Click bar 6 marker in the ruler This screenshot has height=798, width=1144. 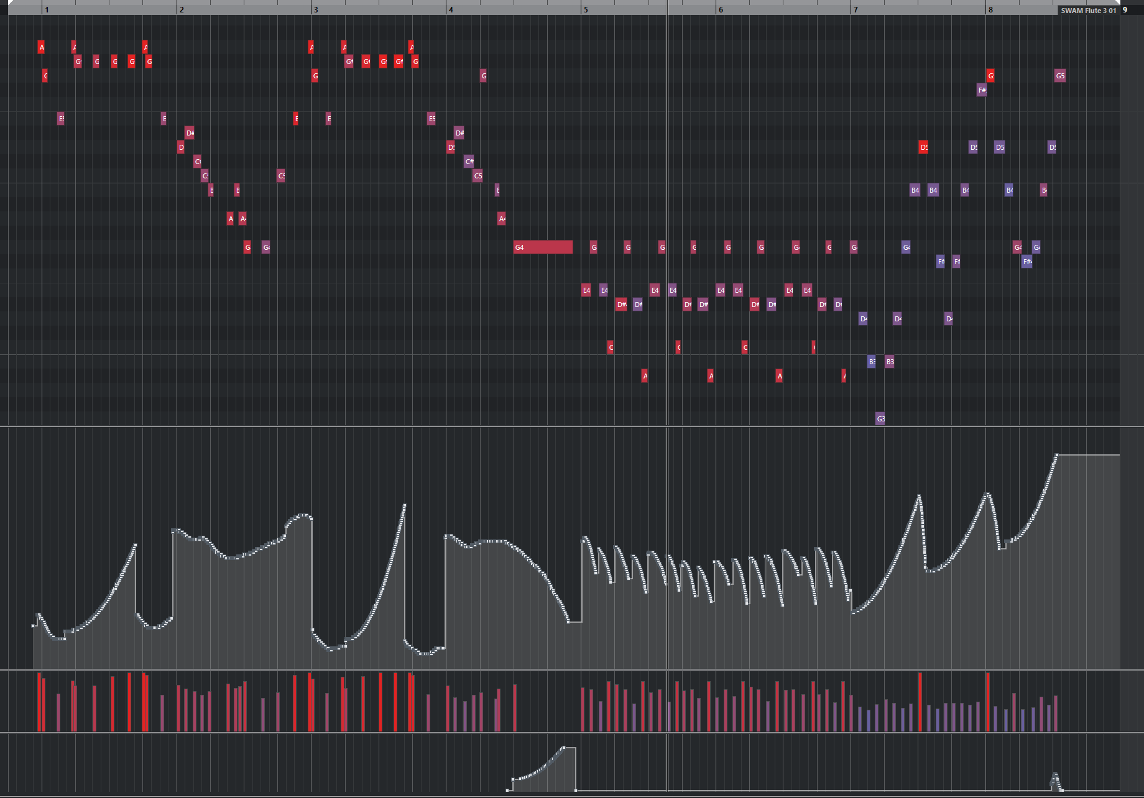pyautogui.click(x=721, y=10)
